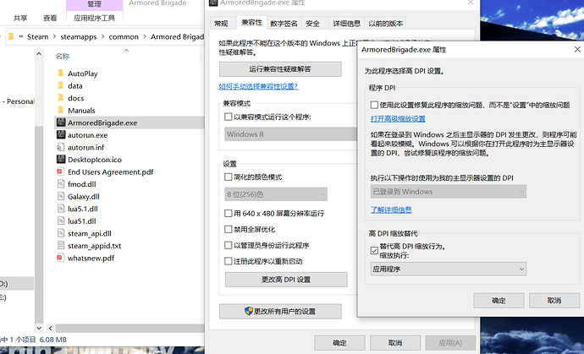Screen dimensions: 584x354
Task: Click 运行兼容性疑难解答 button
Action: [280, 68]
